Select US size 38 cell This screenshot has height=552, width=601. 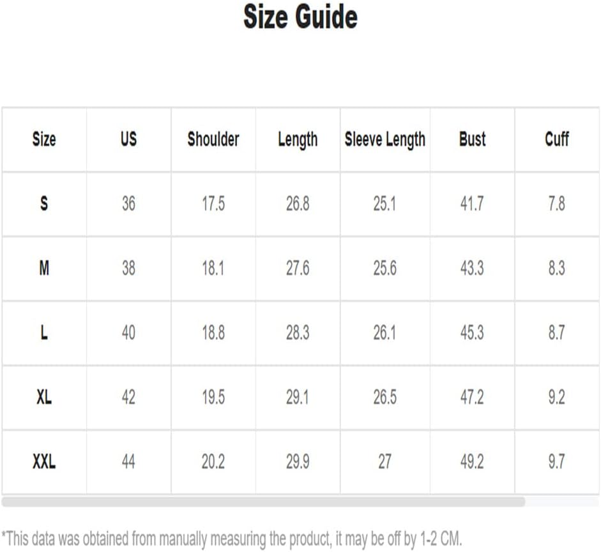(128, 268)
